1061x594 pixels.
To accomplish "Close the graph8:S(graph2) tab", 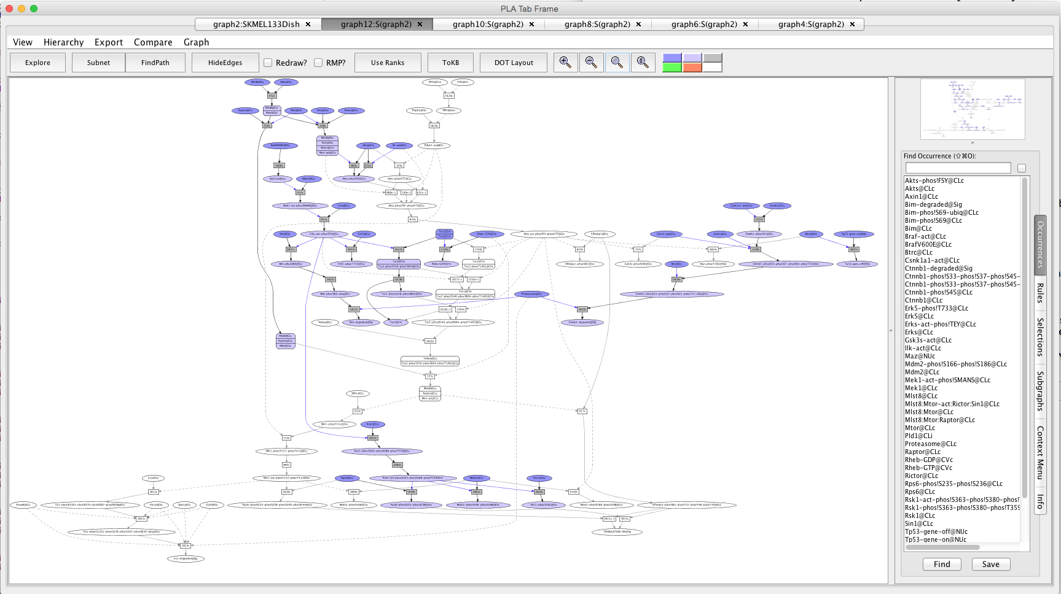I will (x=639, y=25).
